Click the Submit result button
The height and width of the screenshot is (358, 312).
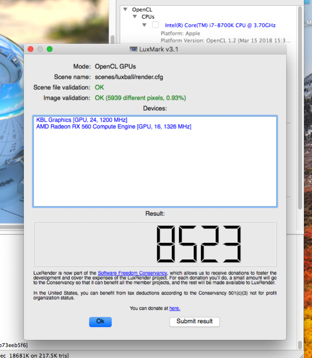194,321
